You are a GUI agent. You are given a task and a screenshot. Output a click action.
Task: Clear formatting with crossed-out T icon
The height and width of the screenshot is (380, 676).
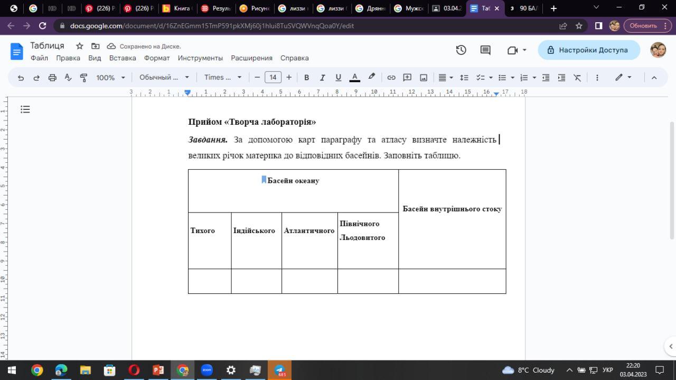(x=577, y=78)
